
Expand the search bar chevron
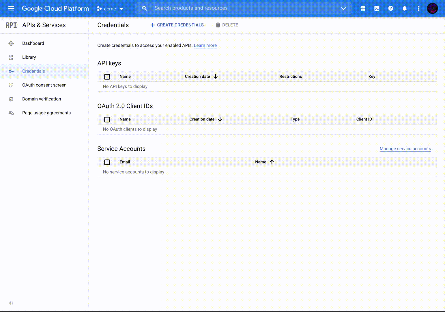click(x=343, y=8)
